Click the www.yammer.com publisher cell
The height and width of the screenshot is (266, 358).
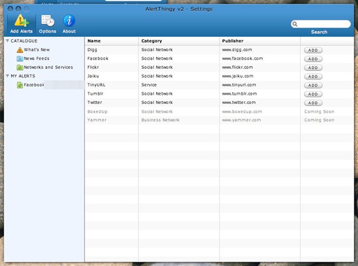point(241,120)
